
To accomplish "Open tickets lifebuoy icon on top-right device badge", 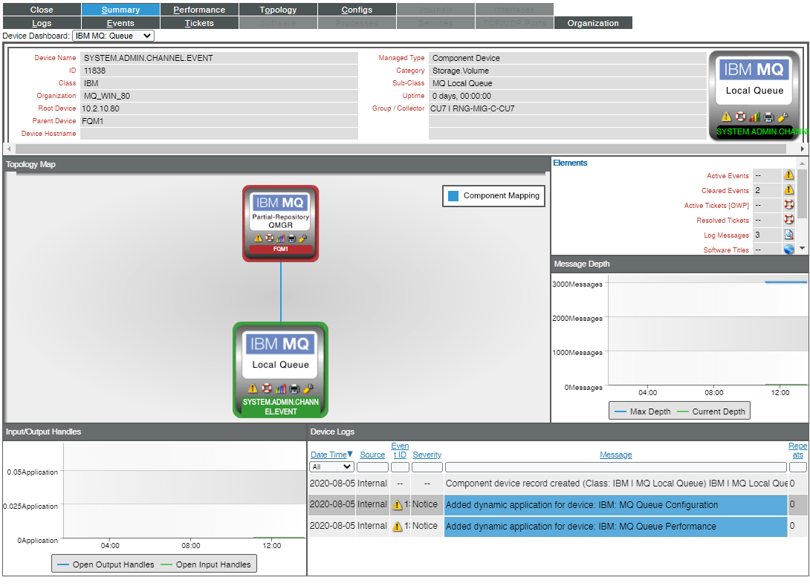I will point(741,117).
